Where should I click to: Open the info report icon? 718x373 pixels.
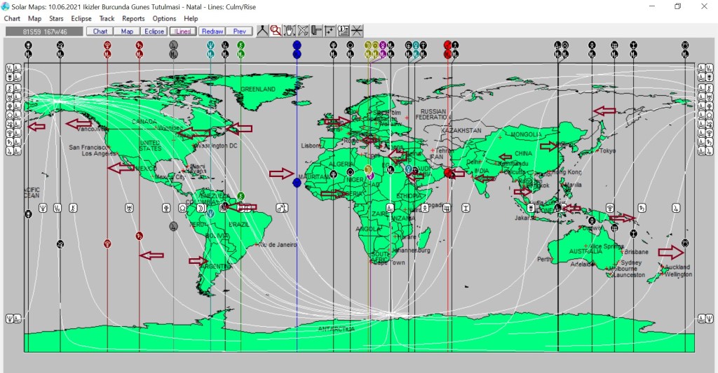point(344,31)
